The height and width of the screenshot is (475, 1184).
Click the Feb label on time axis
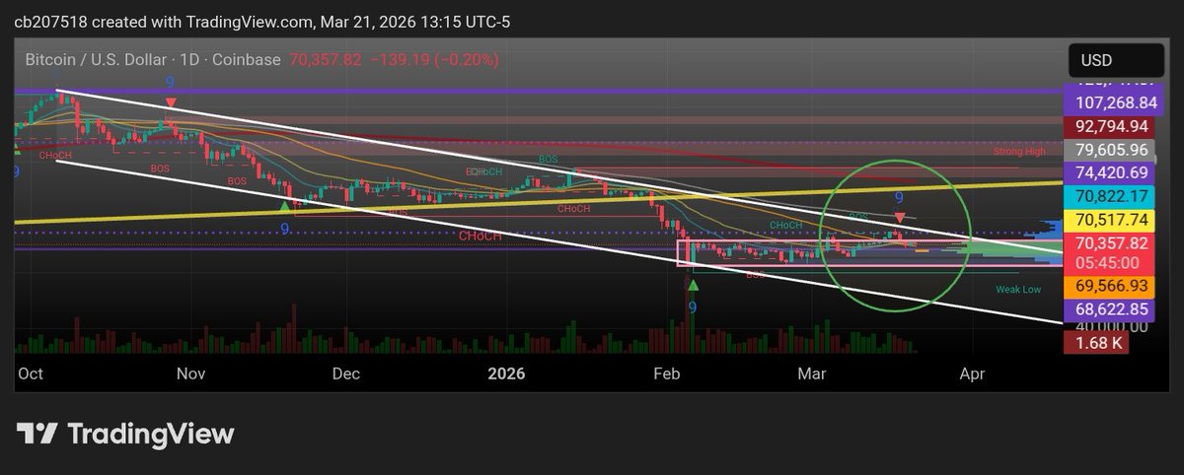pos(667,373)
